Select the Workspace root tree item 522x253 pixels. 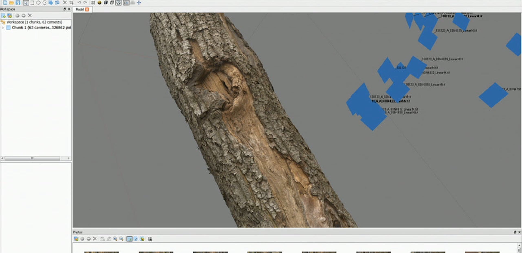34,22
